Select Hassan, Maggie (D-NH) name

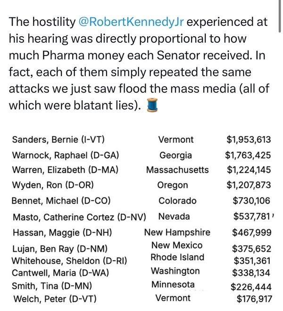point(59,232)
